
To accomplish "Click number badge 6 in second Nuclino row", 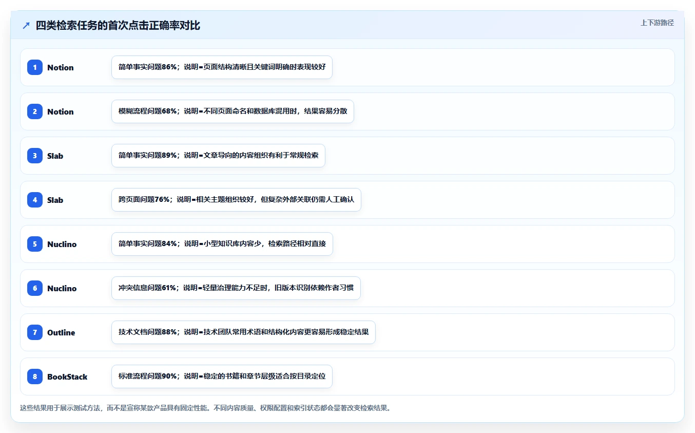I will tap(35, 288).
